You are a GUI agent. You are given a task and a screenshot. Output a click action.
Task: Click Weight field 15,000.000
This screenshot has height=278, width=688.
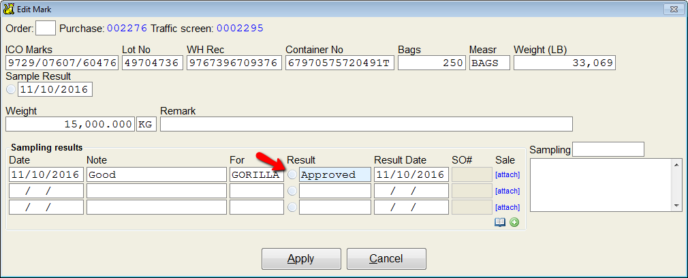pos(69,124)
